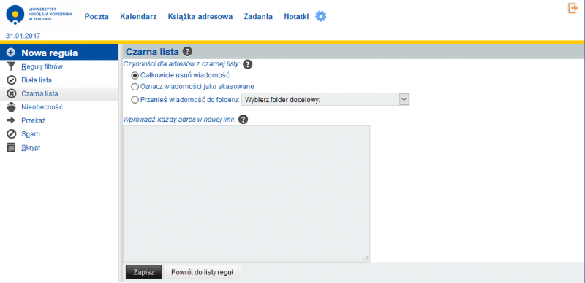Click the Nieobecność sidebar icon

coord(12,107)
